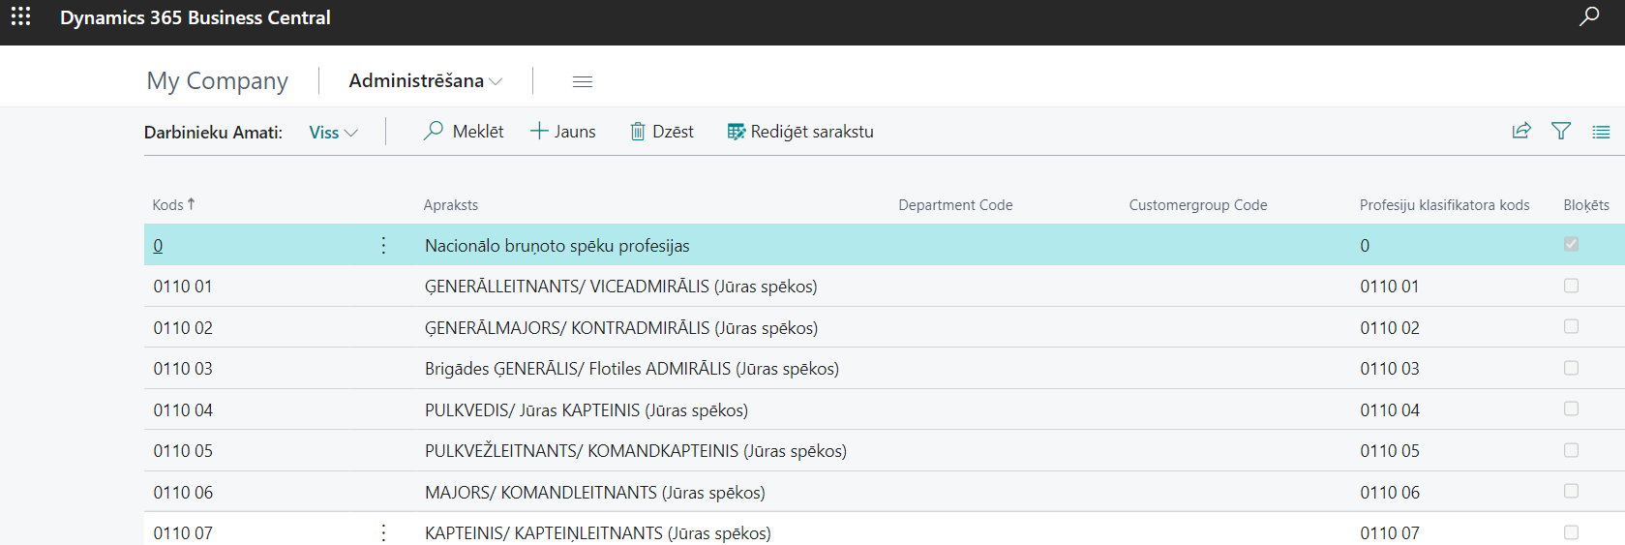Click the Meklēt search icon
This screenshot has height=545, width=1625.
(x=434, y=131)
